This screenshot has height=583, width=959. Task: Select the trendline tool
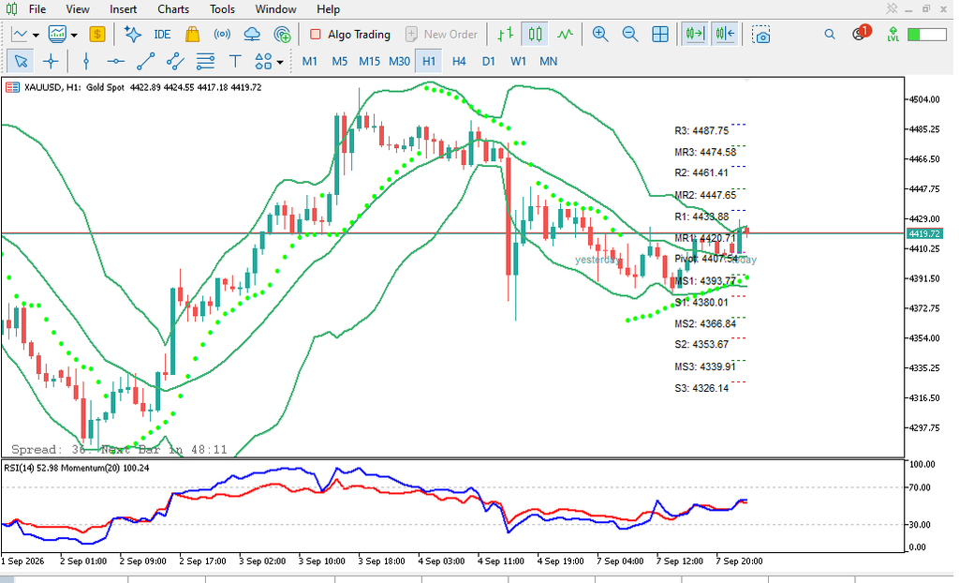click(145, 61)
